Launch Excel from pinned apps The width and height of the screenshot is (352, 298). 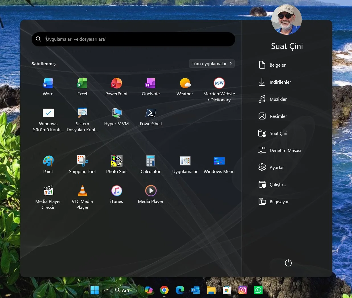pyautogui.click(x=82, y=87)
